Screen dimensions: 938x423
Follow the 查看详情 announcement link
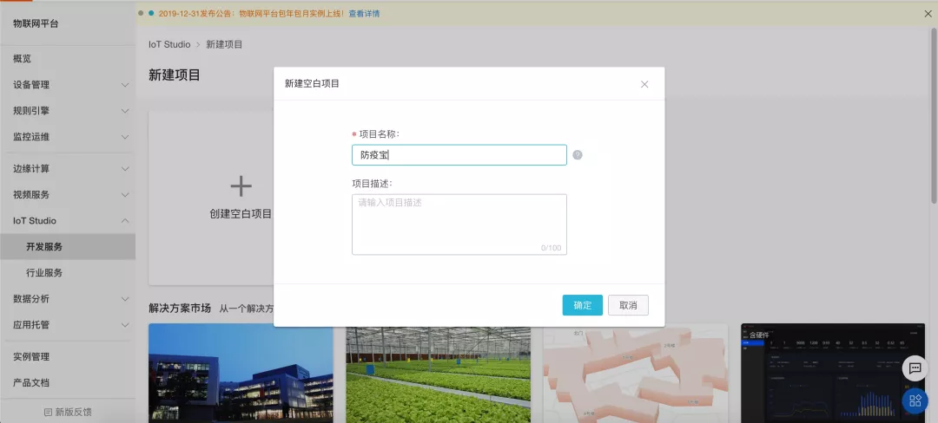coord(364,13)
